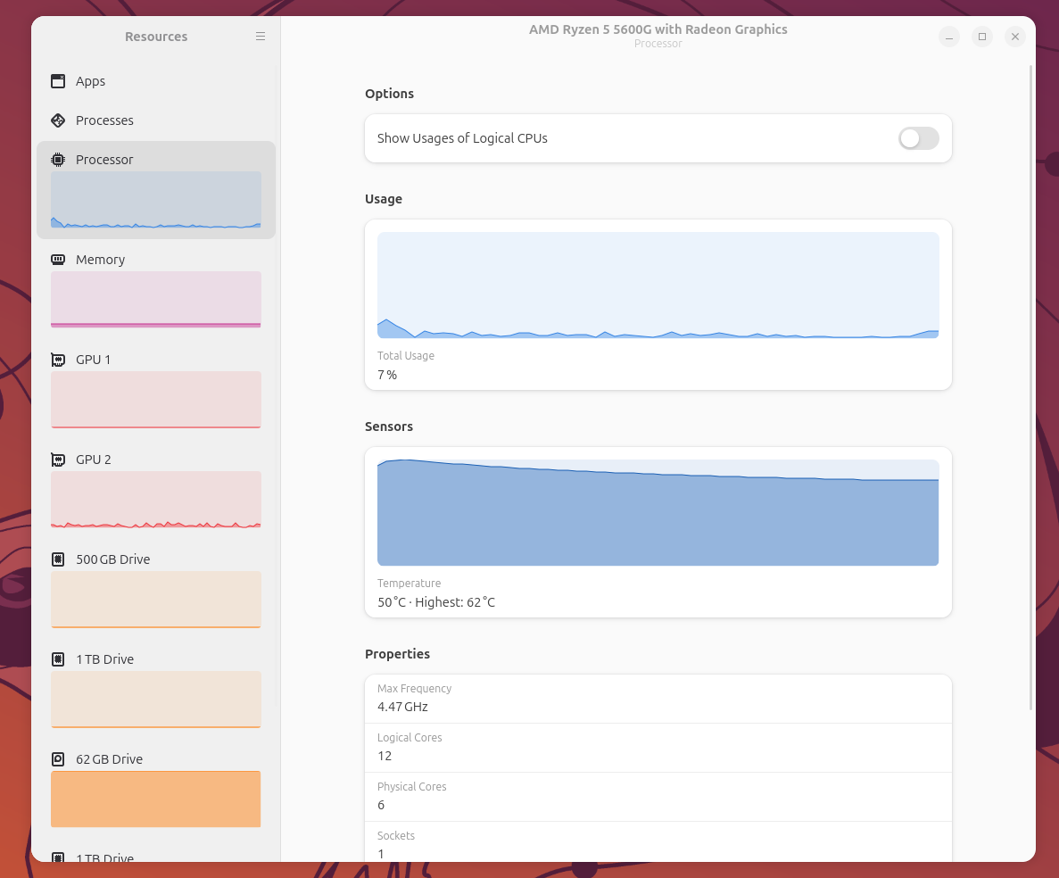Click the Sockets row
Viewport: 1059px width, 878px height.
click(x=658, y=842)
